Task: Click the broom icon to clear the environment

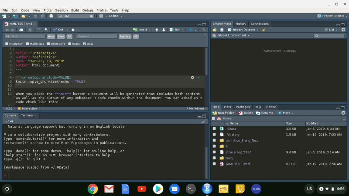Action: pos(263,30)
